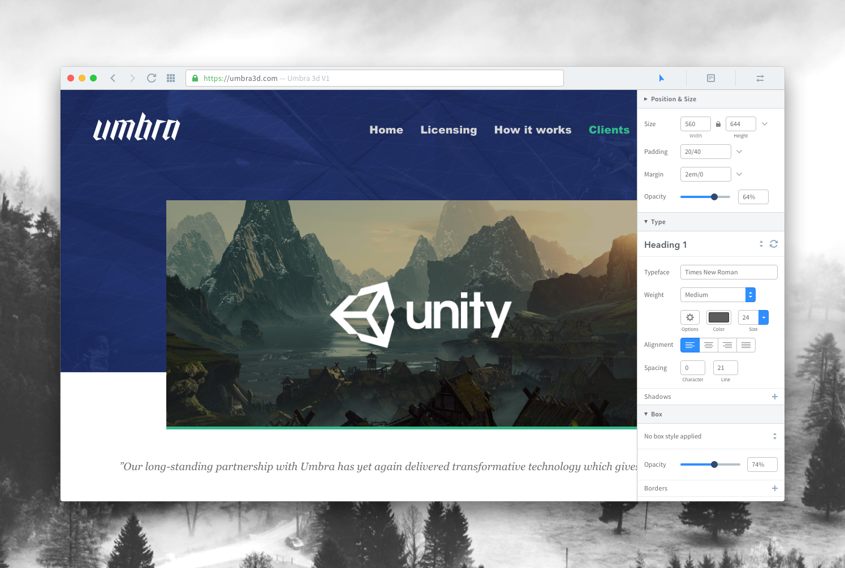Image resolution: width=845 pixels, height=568 pixels.
Task: Click the Character spacing field showing 0
Action: (x=693, y=368)
